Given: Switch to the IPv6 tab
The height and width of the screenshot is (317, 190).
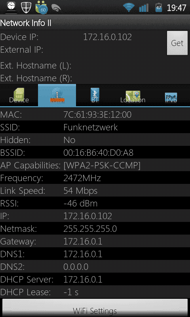Looking at the screenshot, I should click(x=171, y=95).
